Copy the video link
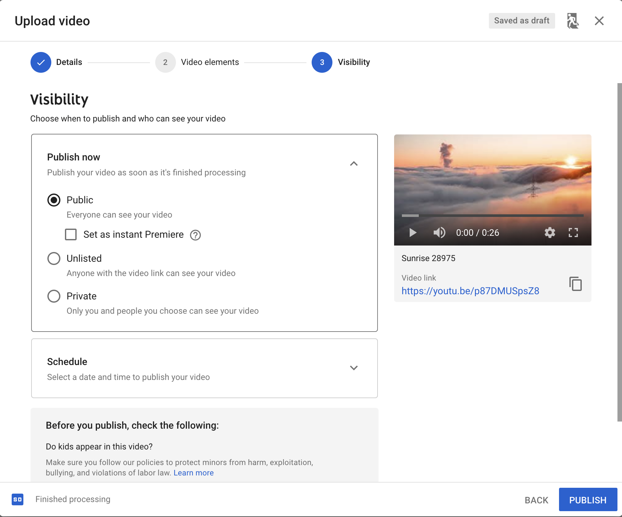Image resolution: width=622 pixels, height=517 pixels. tap(576, 284)
